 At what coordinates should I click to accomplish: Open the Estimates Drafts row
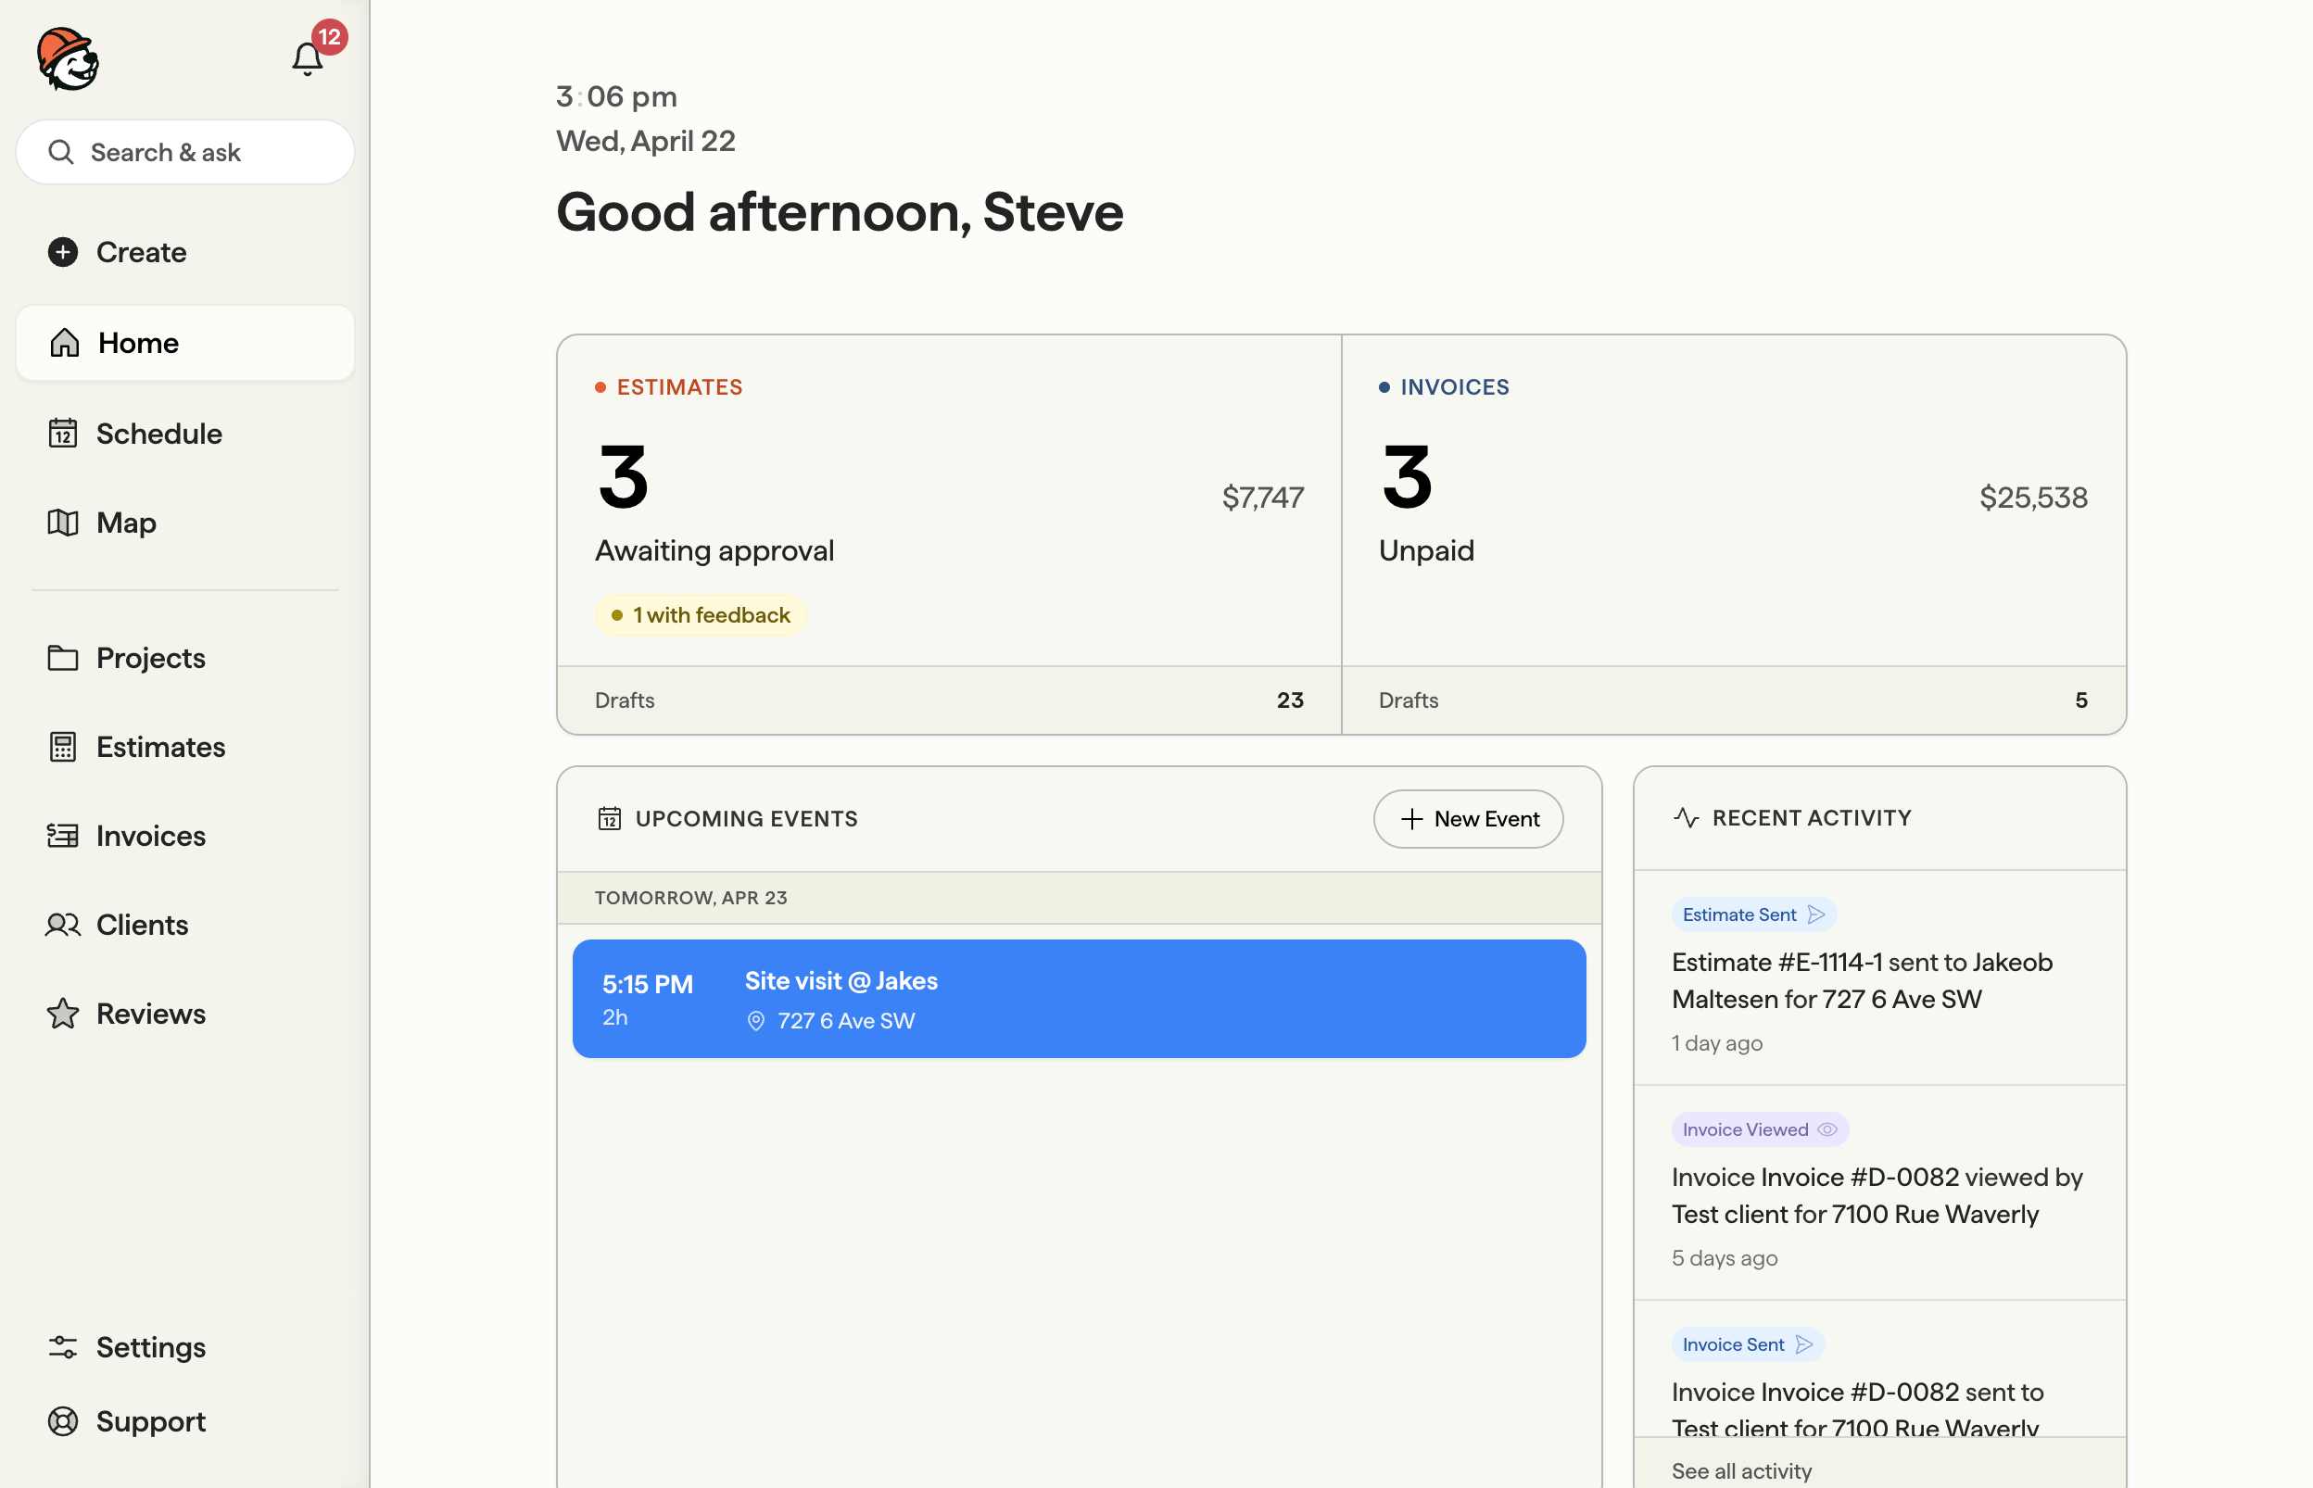pyautogui.click(x=949, y=700)
